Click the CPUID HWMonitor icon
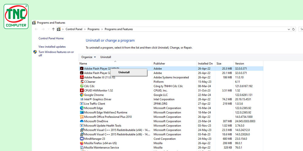Image resolution: width=303 pixels, height=151 pixels. [82, 91]
